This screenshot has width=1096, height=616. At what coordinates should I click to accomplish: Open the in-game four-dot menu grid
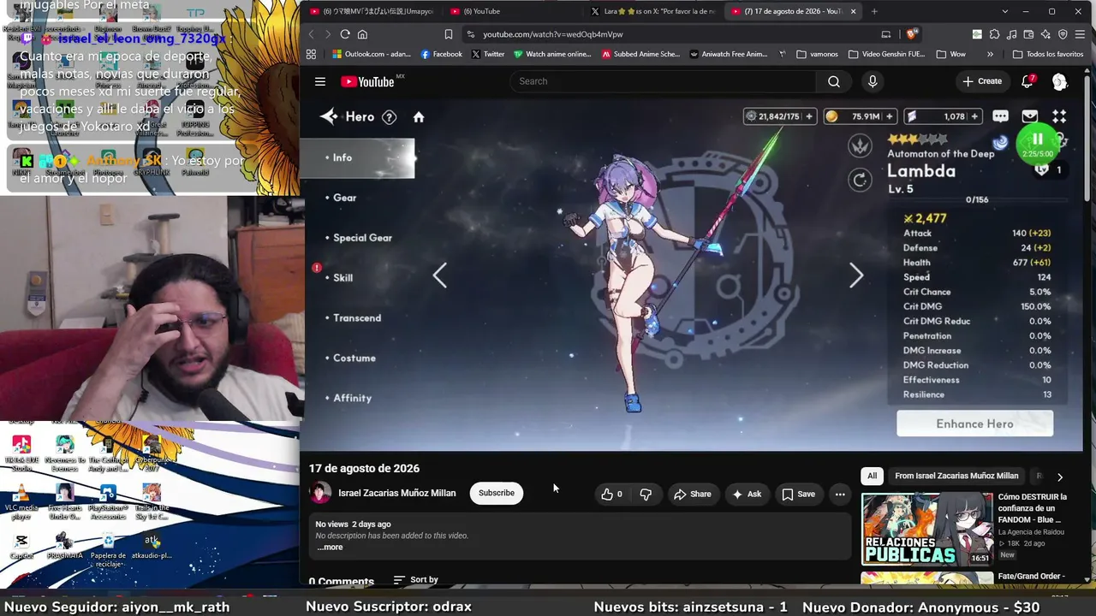[x=1059, y=116]
